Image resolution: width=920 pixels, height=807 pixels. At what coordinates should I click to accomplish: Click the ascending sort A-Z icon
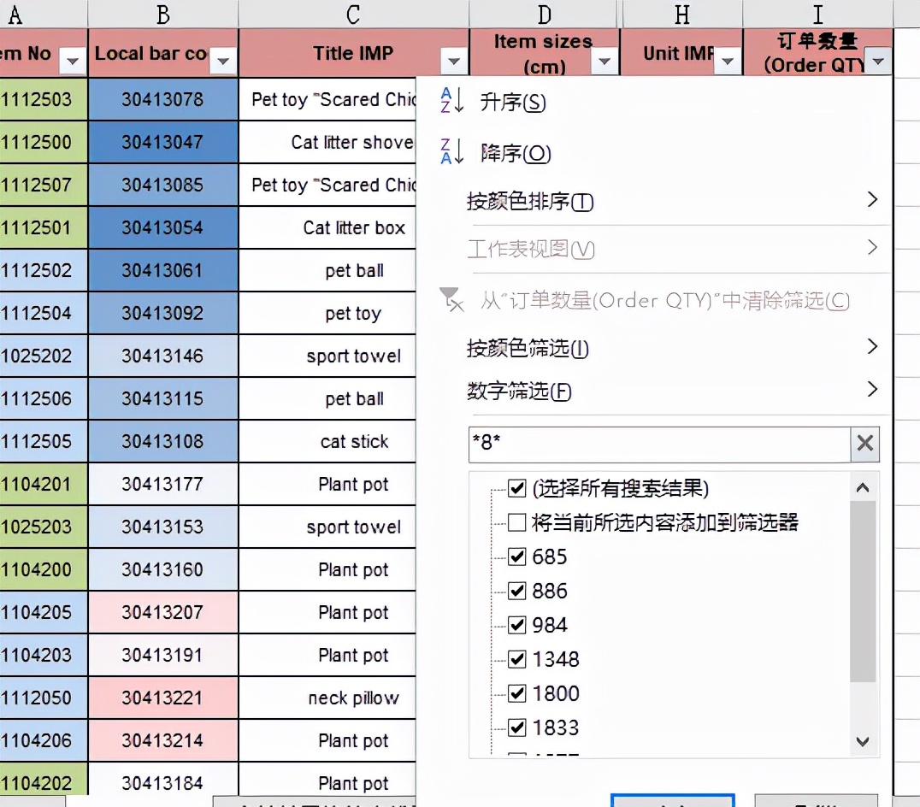(451, 101)
